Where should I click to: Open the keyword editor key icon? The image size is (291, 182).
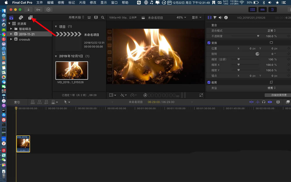38,9
